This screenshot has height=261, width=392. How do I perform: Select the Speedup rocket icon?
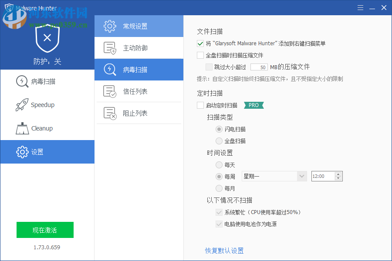coord(22,105)
